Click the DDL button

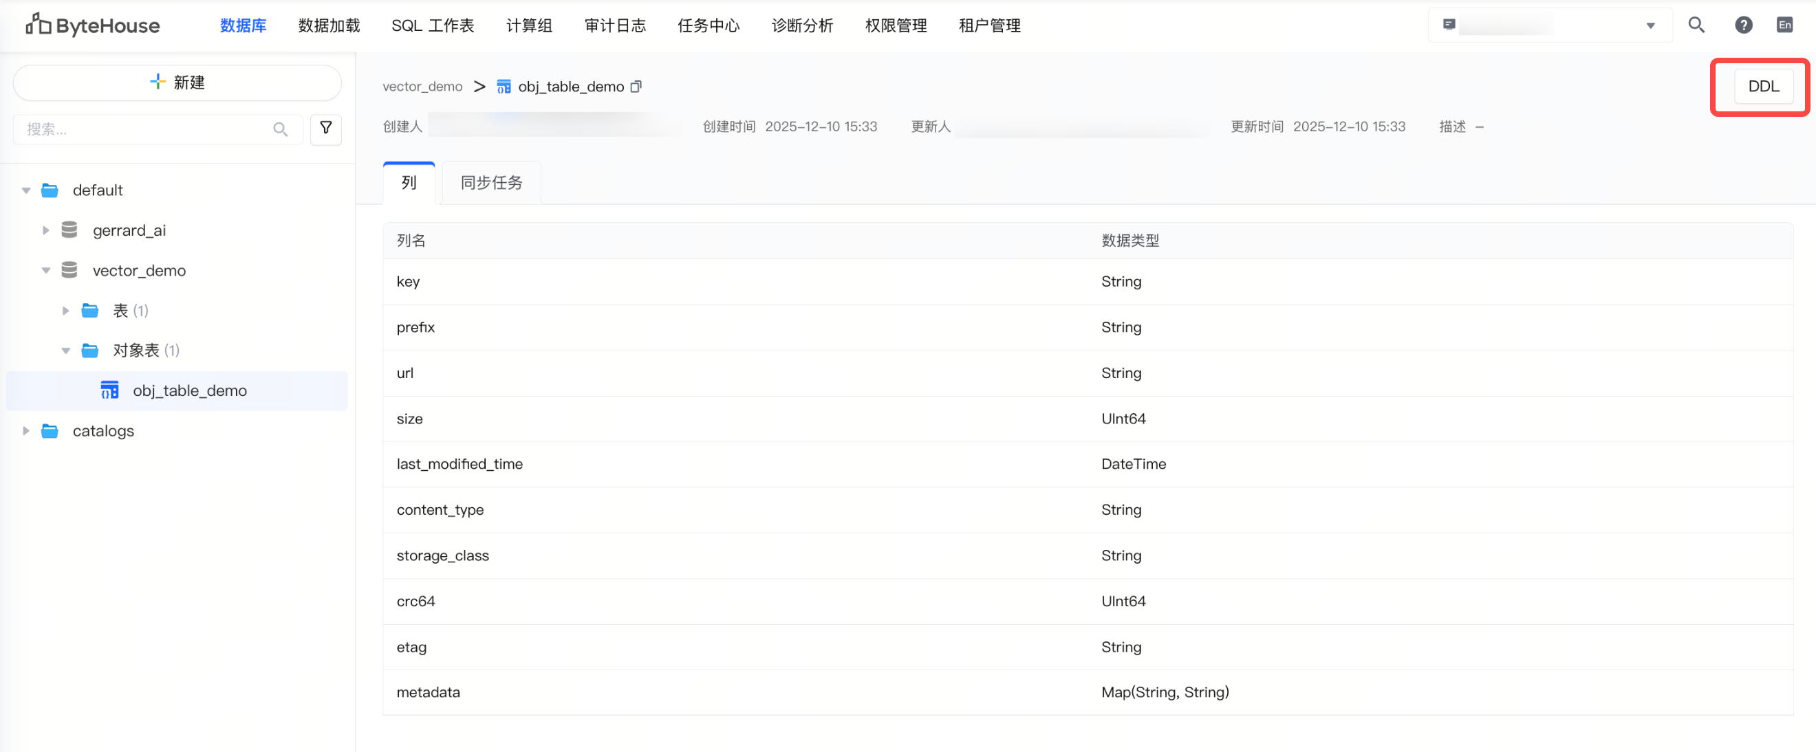point(1763,86)
